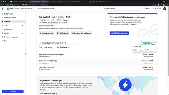Image resolution: width=169 pixels, height=95 pixels.
Task: Open the main@5483186 deploy row
Action: click(97, 62)
